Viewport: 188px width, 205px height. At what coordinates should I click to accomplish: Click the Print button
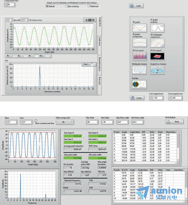point(174,122)
